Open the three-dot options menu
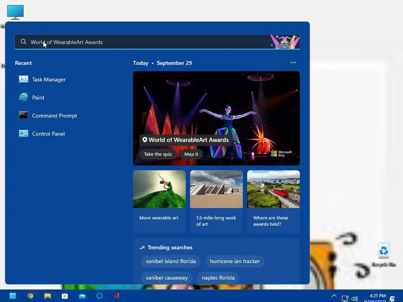 click(x=293, y=63)
